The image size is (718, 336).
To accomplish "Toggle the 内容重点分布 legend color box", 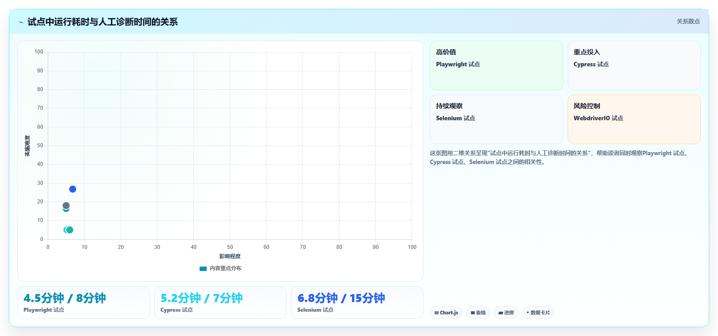I will tap(203, 268).
